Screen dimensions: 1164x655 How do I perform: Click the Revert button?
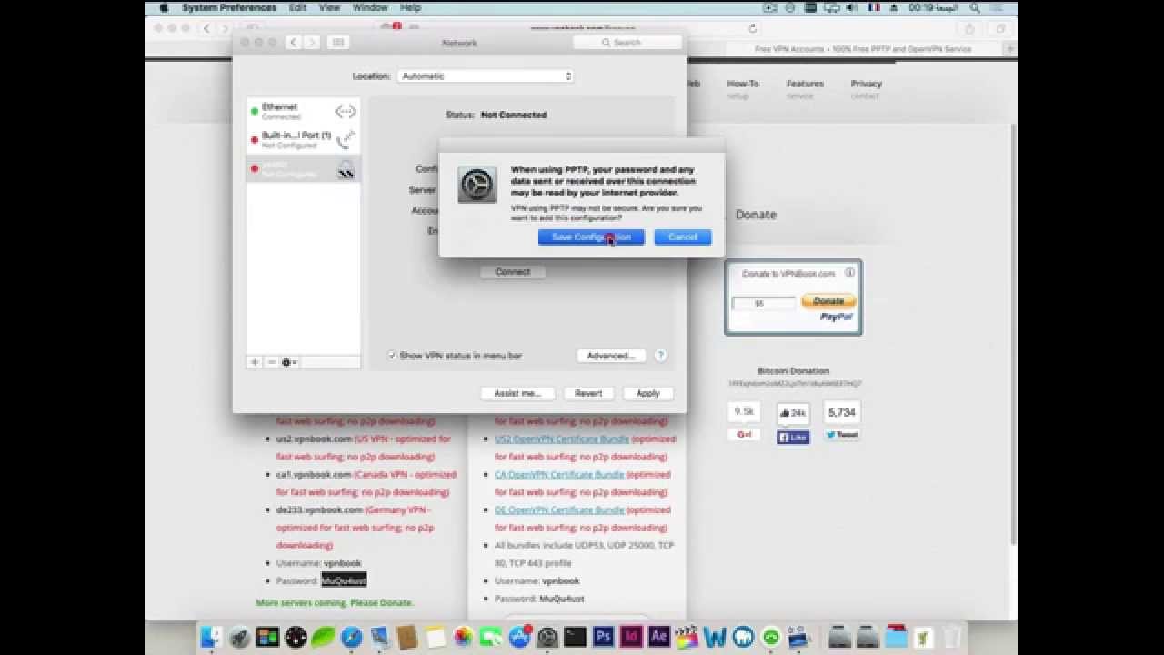[588, 394]
